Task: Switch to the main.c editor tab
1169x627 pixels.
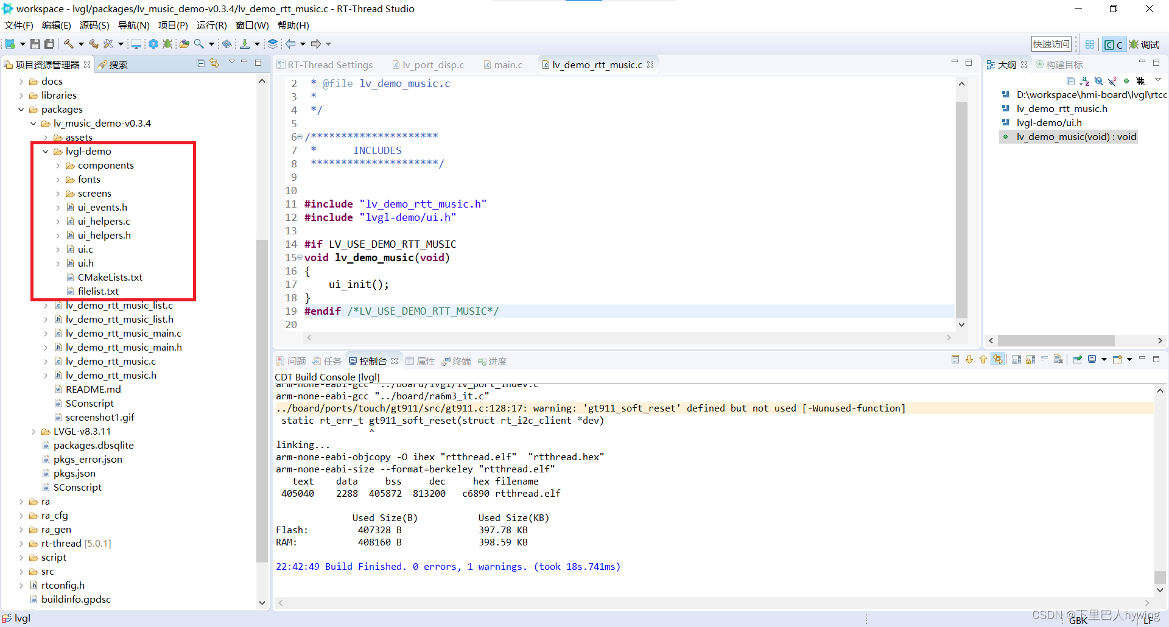Action: tap(503, 65)
